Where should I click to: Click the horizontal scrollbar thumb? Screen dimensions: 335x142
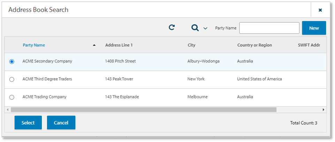[143, 110]
